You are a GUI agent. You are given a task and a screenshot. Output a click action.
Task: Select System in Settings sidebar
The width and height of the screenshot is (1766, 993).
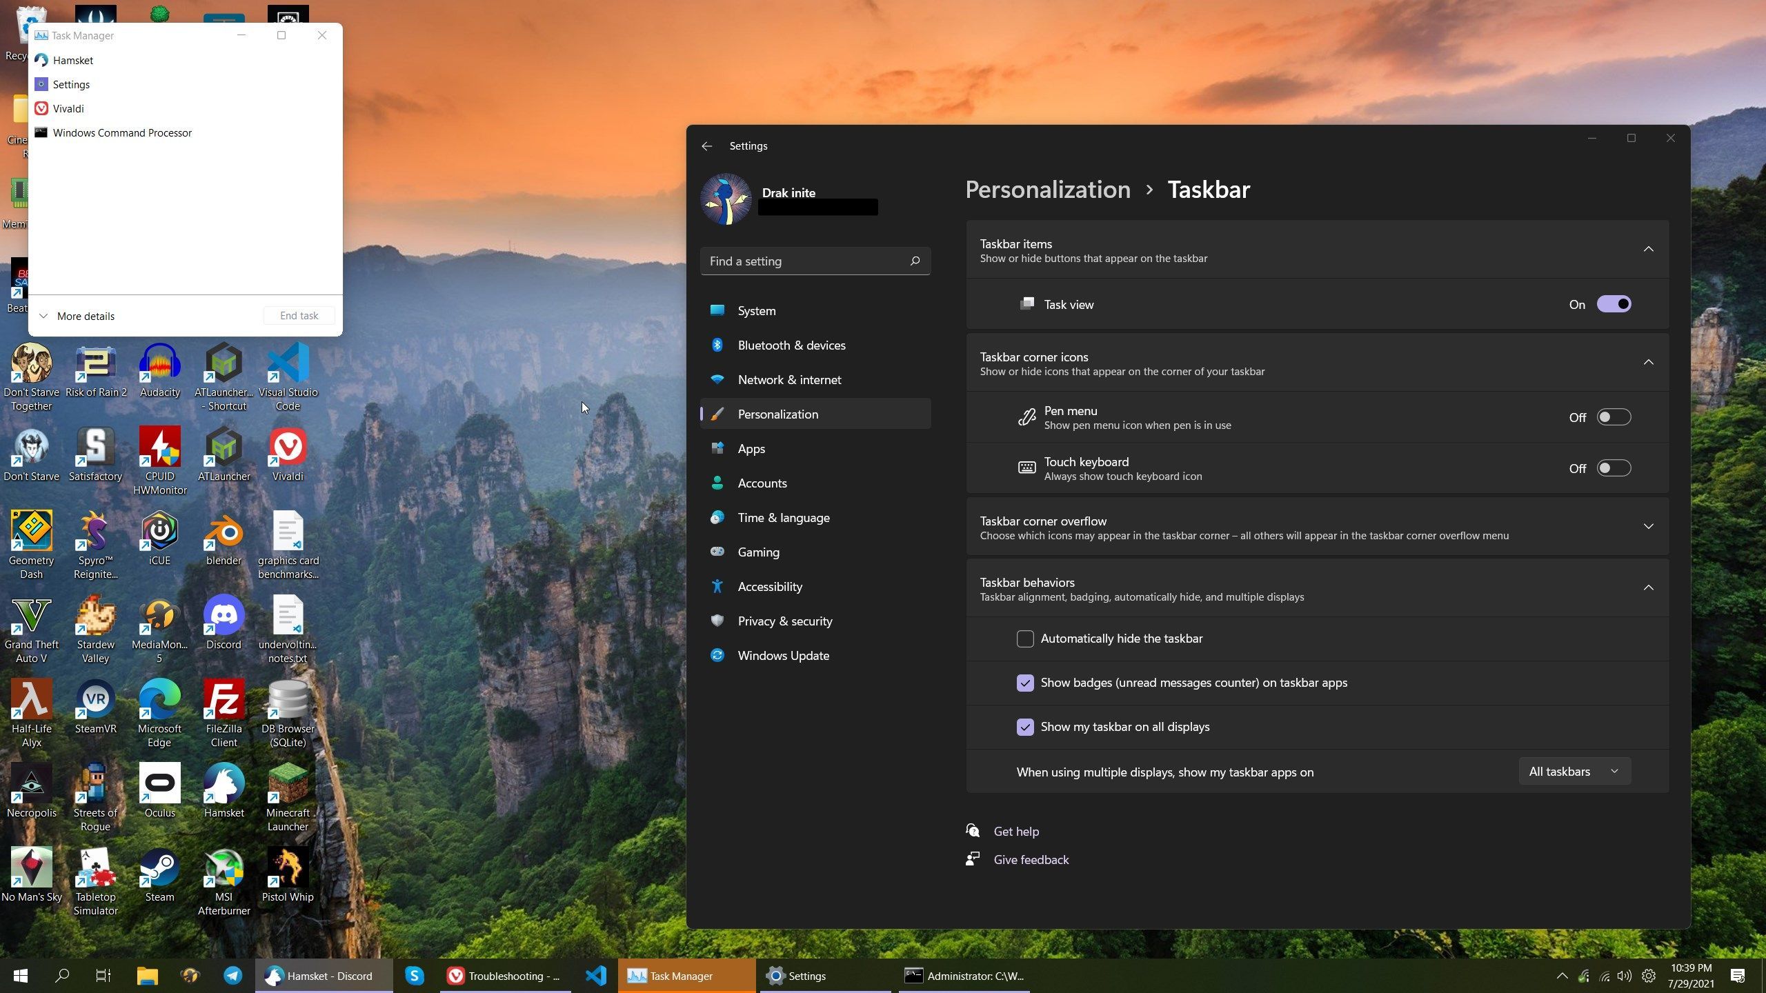click(815, 310)
